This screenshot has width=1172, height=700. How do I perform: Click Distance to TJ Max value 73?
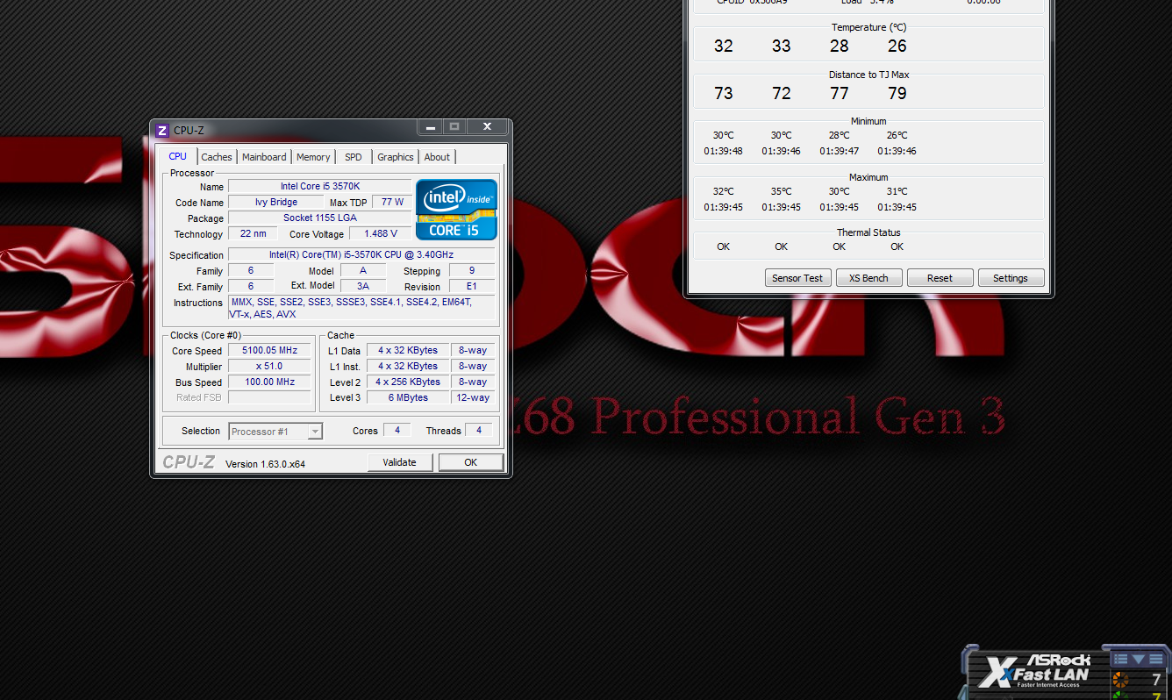tap(724, 93)
